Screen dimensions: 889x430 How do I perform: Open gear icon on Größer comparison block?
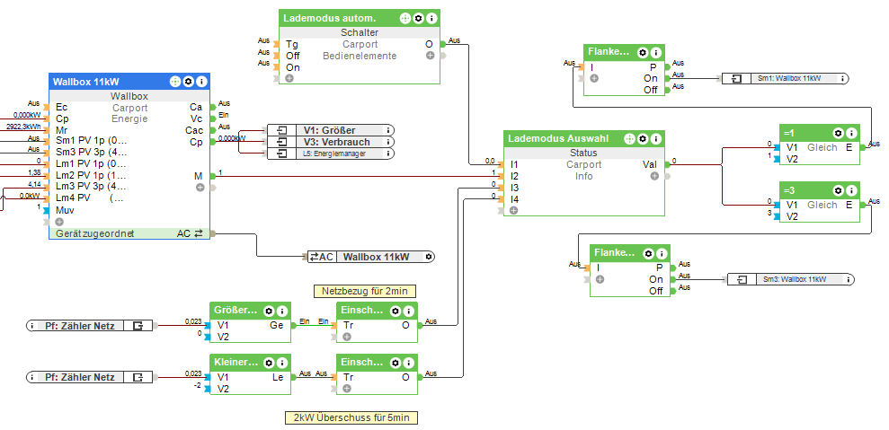tap(269, 311)
